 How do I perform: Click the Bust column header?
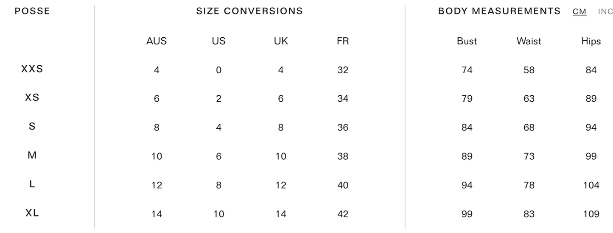click(x=467, y=42)
